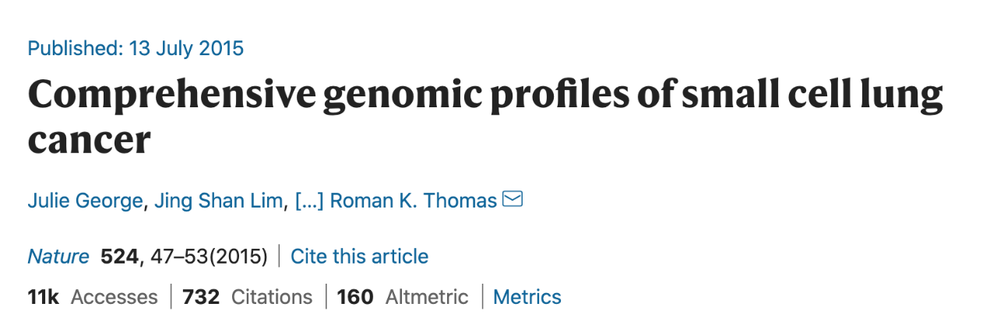997x335 pixels.
Task: Click the bold 732 citation count
Action: pos(201,297)
